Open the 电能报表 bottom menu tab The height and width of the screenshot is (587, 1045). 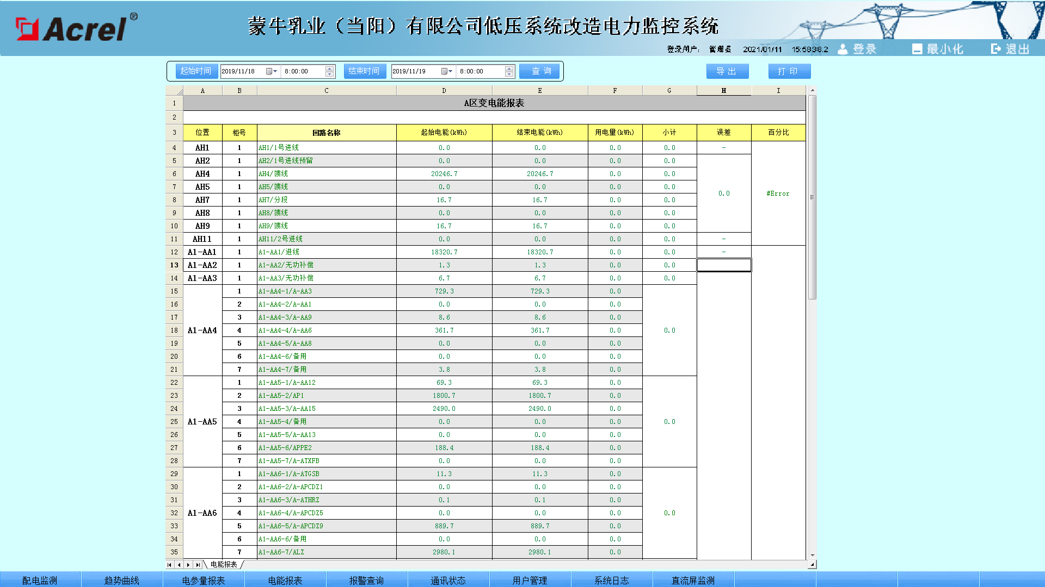pyautogui.click(x=285, y=580)
